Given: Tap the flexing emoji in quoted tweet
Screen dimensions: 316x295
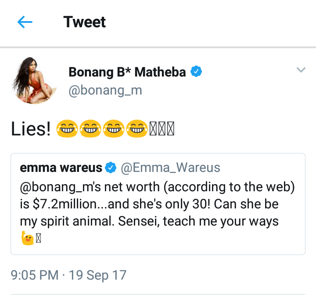Looking at the screenshot, I should [27, 239].
